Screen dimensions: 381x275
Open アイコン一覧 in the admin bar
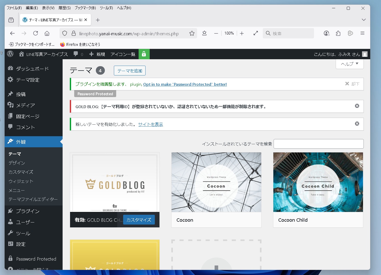click(123, 54)
